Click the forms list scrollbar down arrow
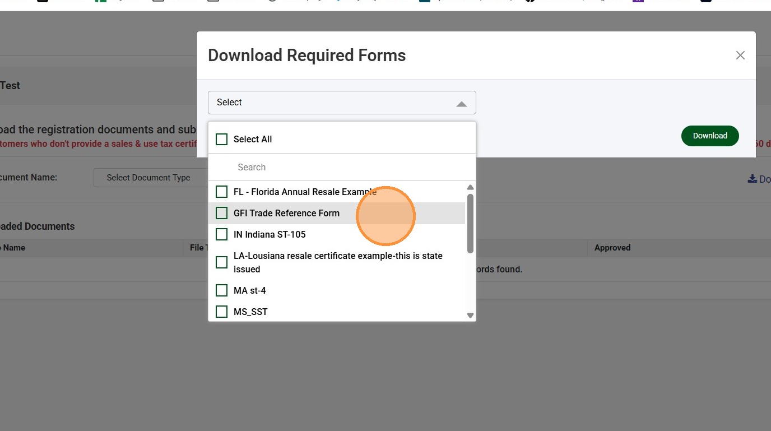The image size is (771, 431). [471, 316]
